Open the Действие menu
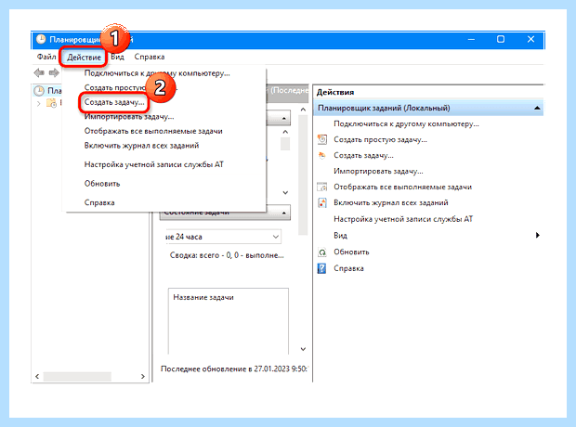The width and height of the screenshot is (576, 427). tap(84, 58)
